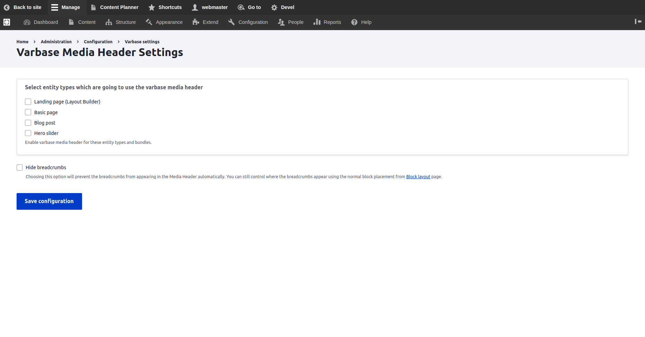
Task: Click the webmaster user icon
Action: pyautogui.click(x=195, y=7)
